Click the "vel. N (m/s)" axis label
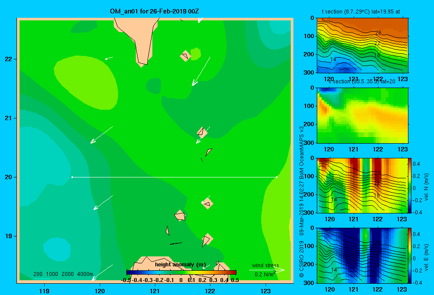The height and width of the screenshot is (295, 434). [x=426, y=187]
